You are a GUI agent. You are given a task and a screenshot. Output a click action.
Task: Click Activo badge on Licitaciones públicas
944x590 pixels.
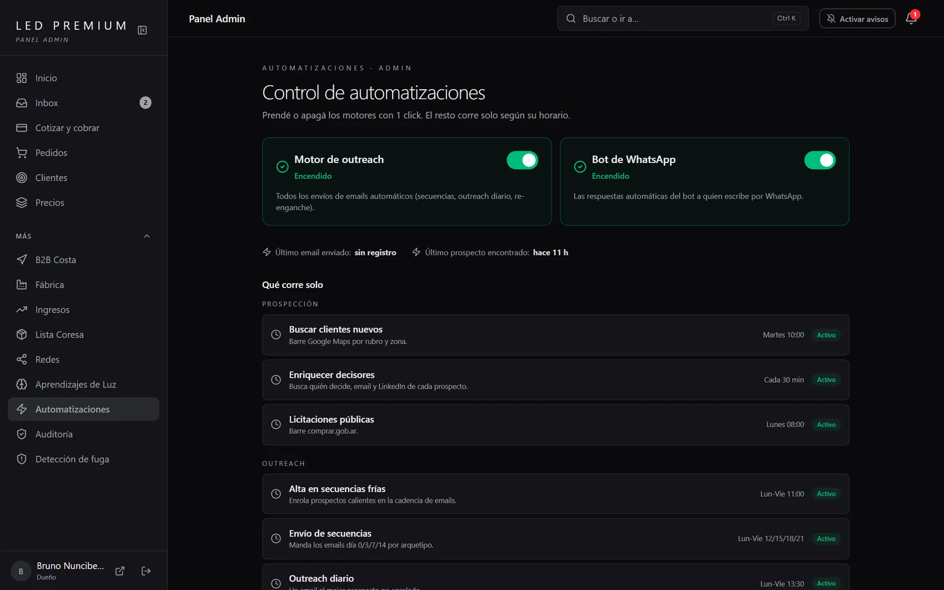(826, 425)
